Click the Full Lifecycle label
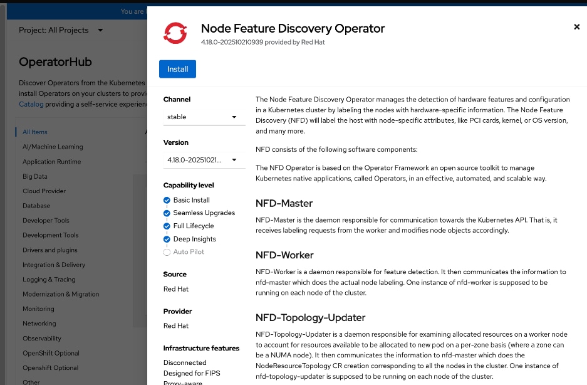 coord(194,226)
